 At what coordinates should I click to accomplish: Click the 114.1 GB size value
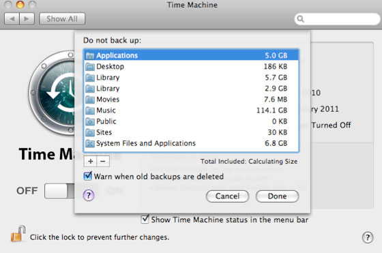272,110
